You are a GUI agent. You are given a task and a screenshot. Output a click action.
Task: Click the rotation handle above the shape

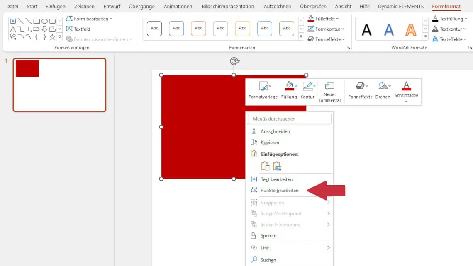click(234, 61)
